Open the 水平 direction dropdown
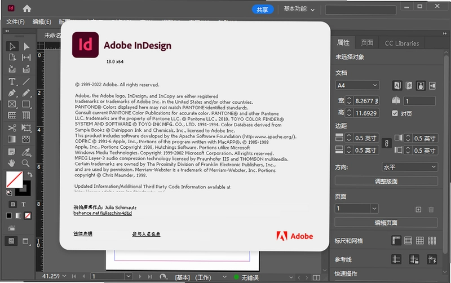Viewport: 451px width, 283px height. (x=410, y=167)
